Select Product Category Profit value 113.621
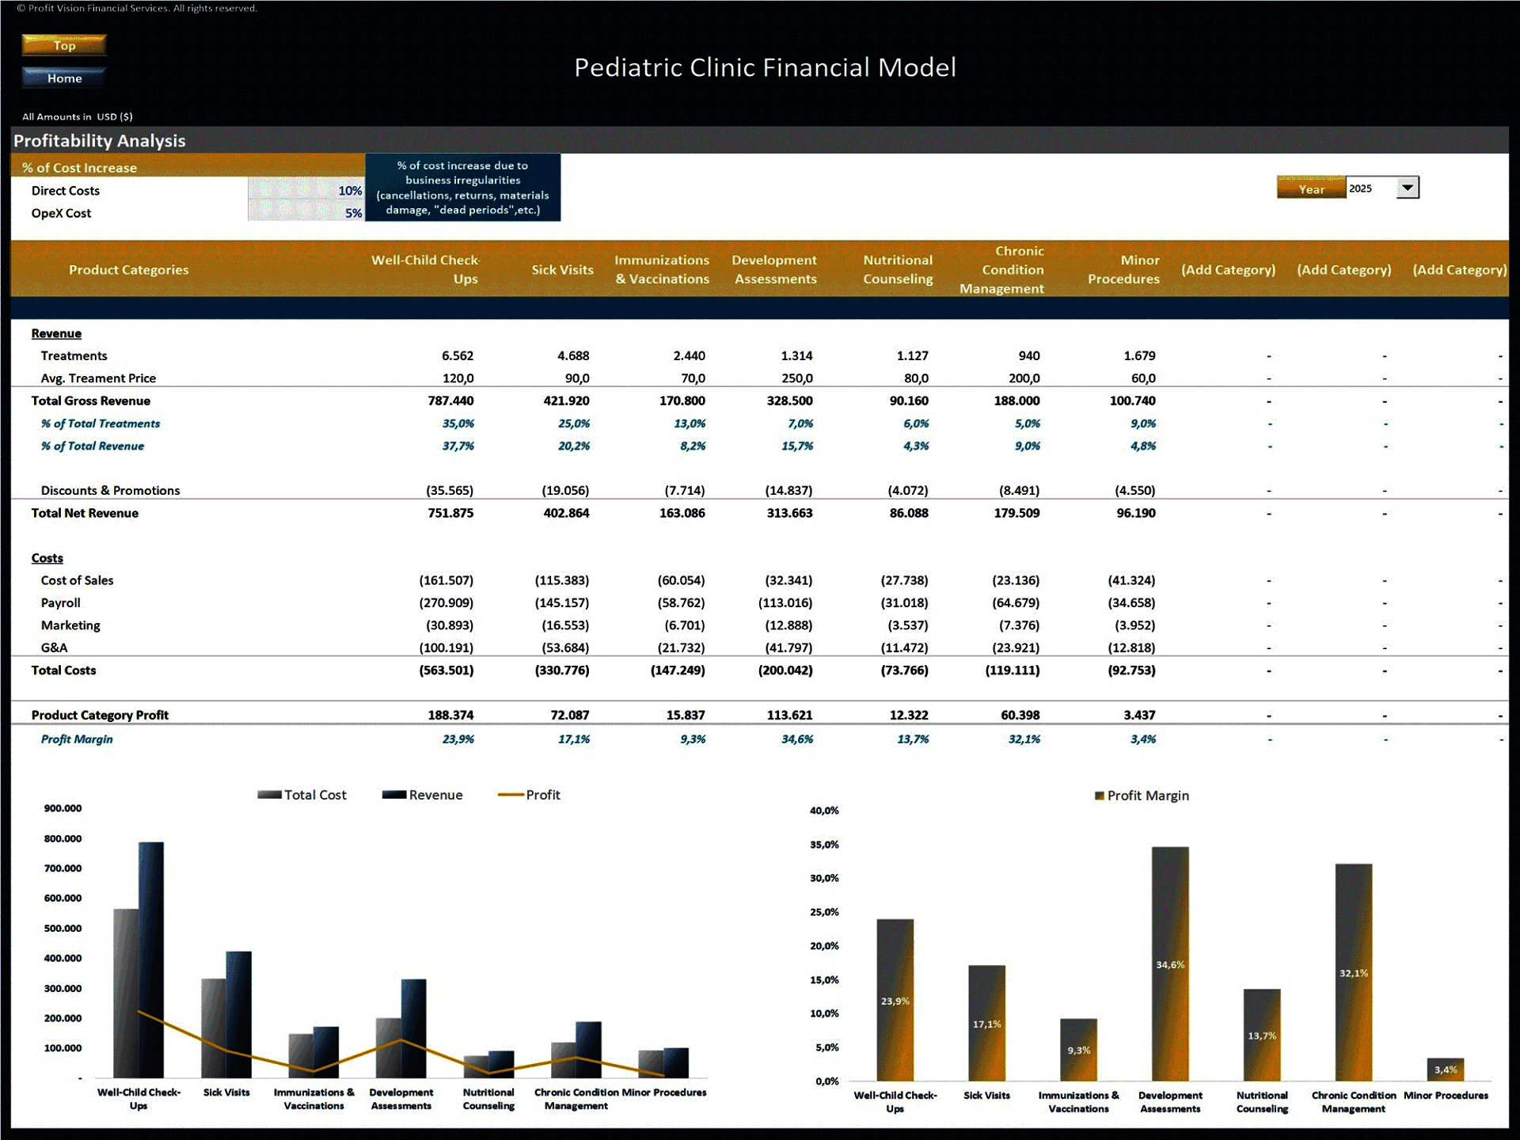Viewport: 1520px width, 1140px height. point(789,715)
